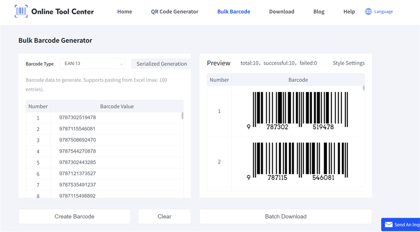
Task: Click the Clear button
Action: pos(164,217)
